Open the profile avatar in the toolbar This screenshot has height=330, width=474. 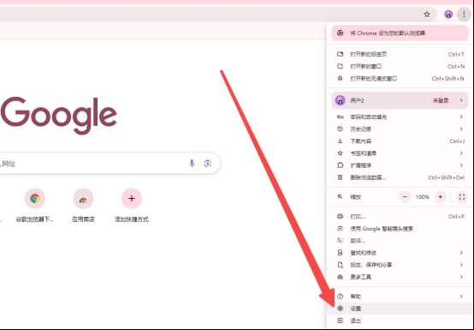(448, 15)
